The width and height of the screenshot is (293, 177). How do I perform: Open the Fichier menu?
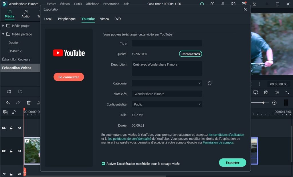[x=51, y=4]
